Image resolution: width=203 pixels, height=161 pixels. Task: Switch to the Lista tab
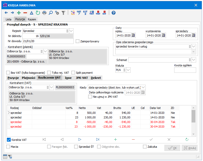click(8, 19)
